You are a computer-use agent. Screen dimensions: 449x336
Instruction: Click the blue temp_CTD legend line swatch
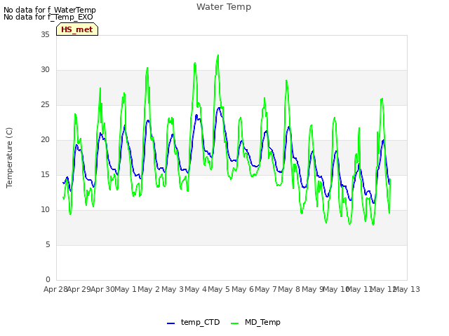tap(170, 323)
